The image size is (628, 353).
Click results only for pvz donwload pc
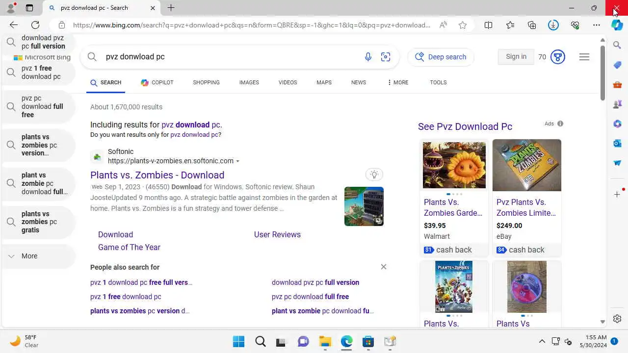[x=194, y=135]
